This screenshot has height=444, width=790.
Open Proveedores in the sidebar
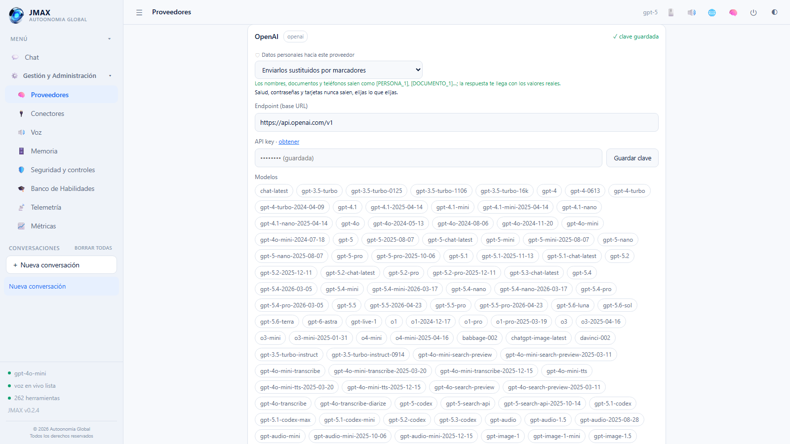coord(61,95)
